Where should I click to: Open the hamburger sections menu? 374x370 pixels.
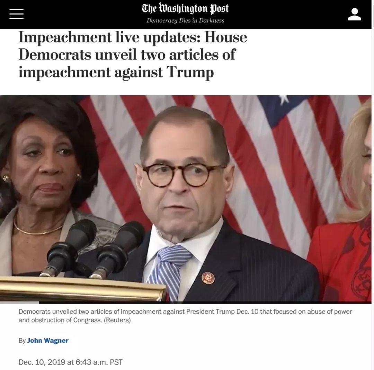(x=17, y=14)
